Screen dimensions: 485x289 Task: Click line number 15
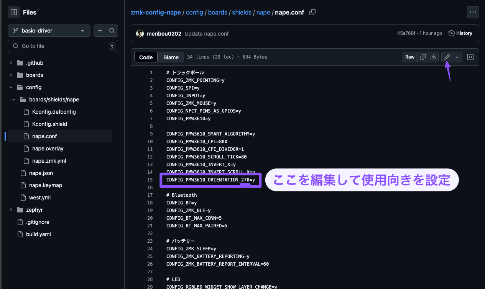(150, 180)
